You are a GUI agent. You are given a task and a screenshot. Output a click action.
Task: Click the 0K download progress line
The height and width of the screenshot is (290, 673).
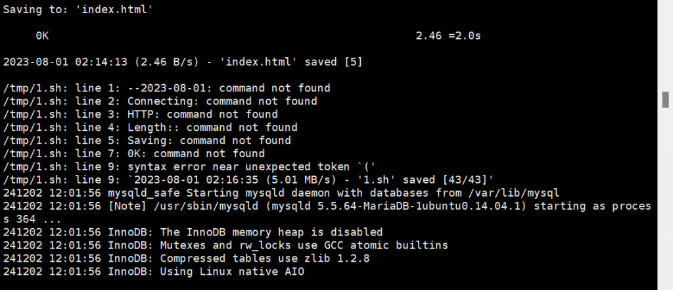click(43, 36)
